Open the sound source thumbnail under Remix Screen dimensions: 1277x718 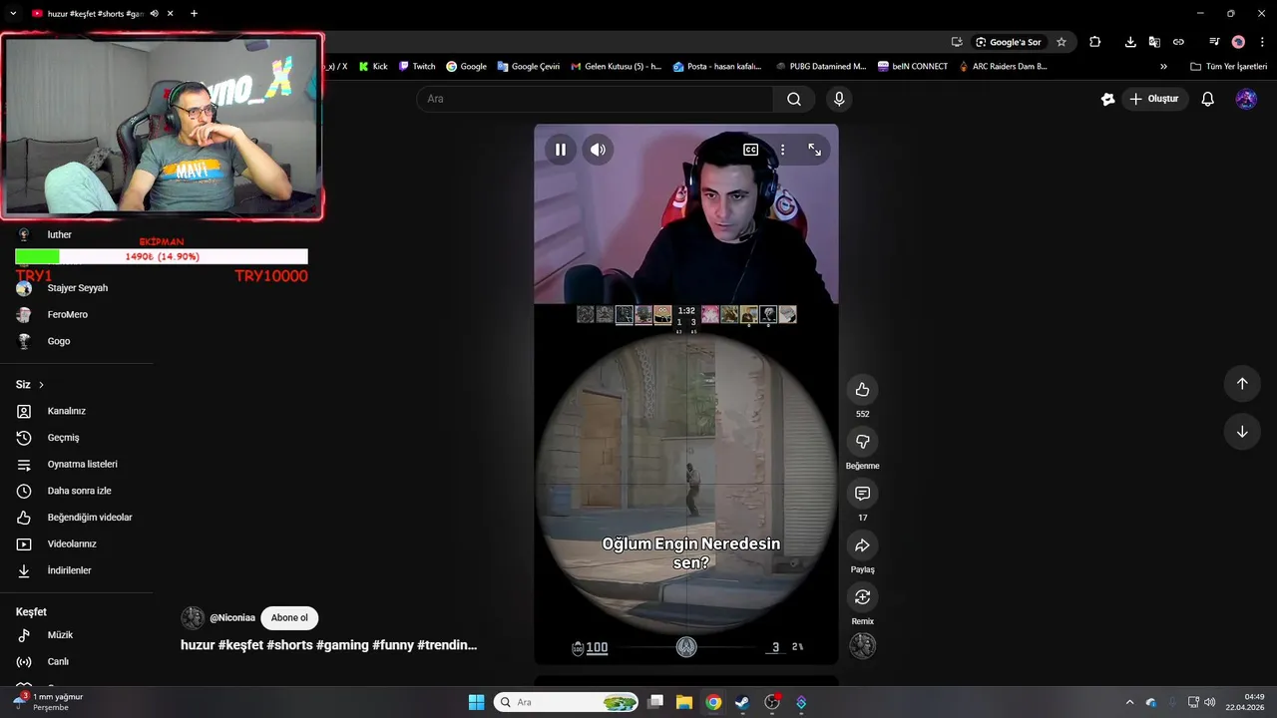point(863,646)
